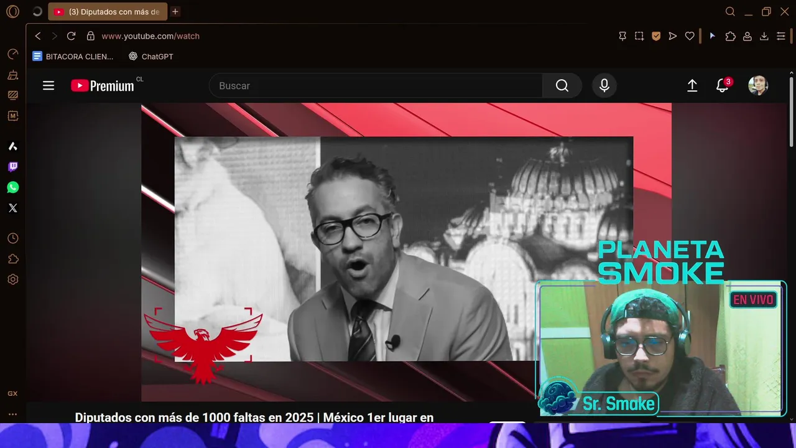This screenshot has width=796, height=448.
Task: Open the downloads icon
Action: (764, 36)
